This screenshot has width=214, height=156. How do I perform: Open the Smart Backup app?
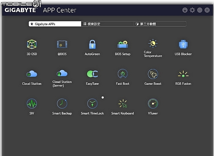(x=62, y=104)
